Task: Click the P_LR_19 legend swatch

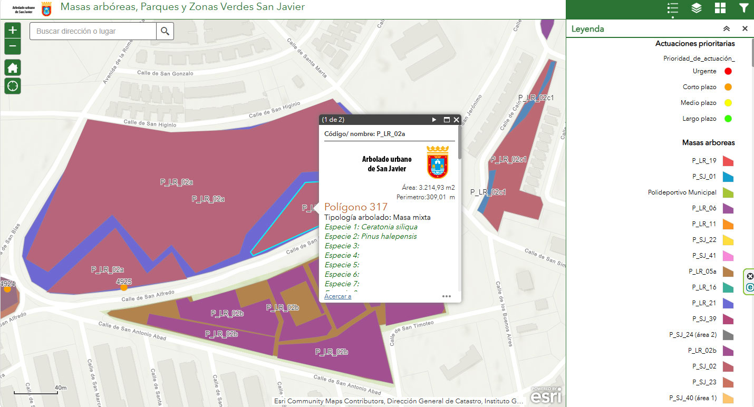Action: (x=728, y=161)
